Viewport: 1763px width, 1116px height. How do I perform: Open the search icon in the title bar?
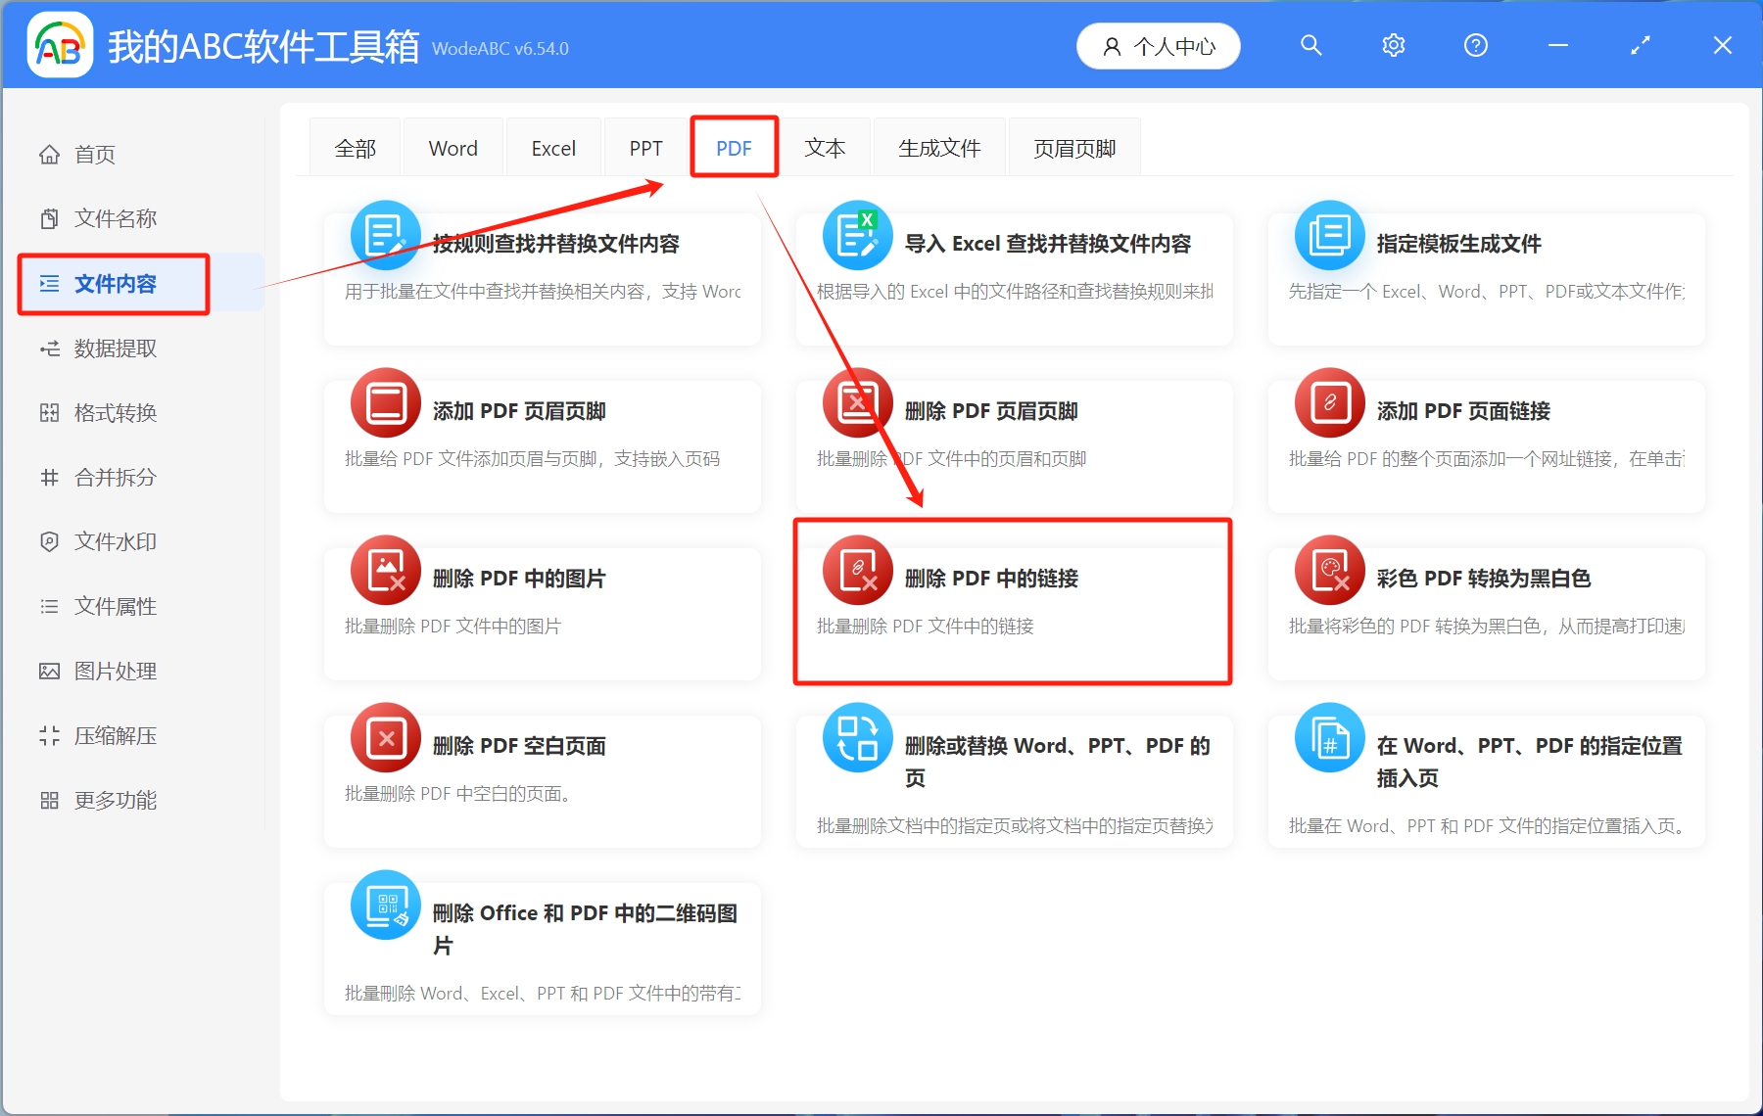click(1310, 45)
